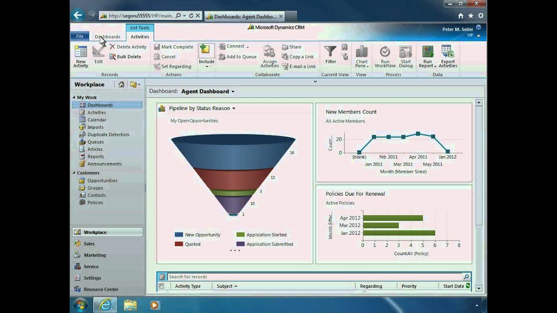Select the Activities ribbon tab
This screenshot has height=313, width=557.
pyautogui.click(x=140, y=37)
